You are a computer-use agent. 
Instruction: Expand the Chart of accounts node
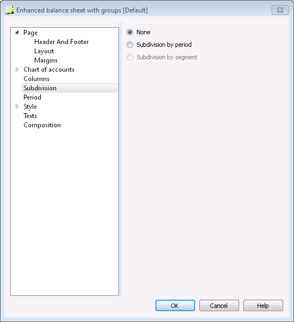coord(17,70)
